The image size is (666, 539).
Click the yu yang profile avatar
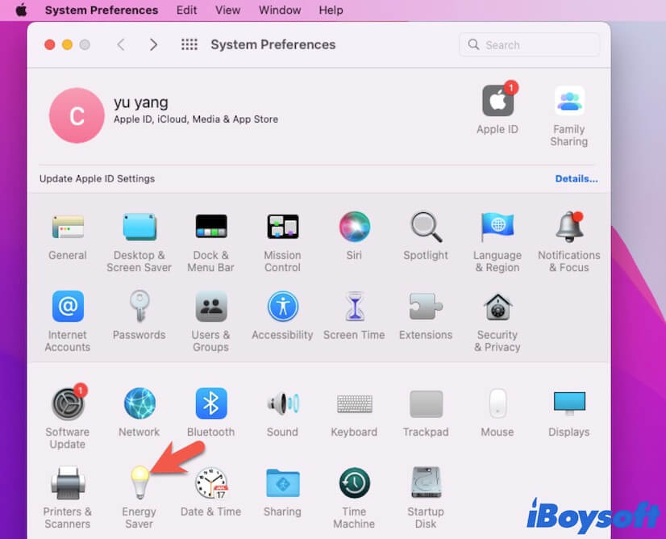coord(77,115)
